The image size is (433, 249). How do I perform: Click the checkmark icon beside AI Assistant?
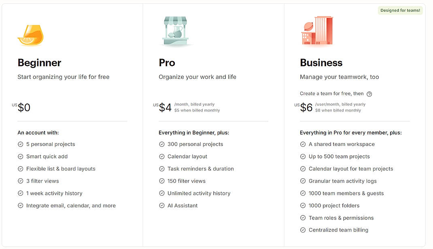pos(162,205)
